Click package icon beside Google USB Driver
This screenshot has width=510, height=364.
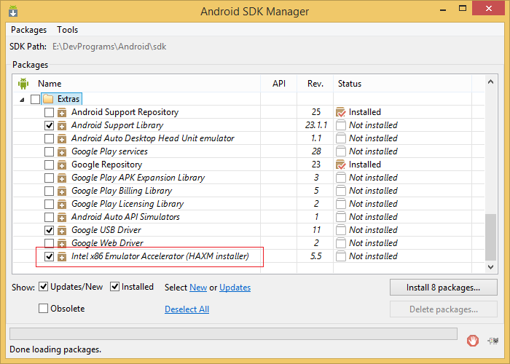pos(62,231)
